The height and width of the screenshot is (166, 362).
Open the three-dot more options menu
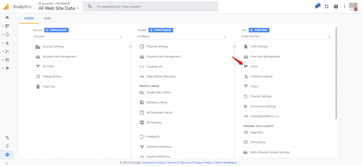(344, 7)
